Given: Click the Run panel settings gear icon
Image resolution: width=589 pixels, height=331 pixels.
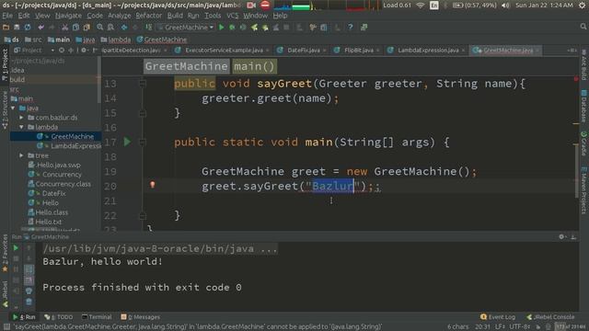Looking at the screenshot, I should (x=561, y=237).
